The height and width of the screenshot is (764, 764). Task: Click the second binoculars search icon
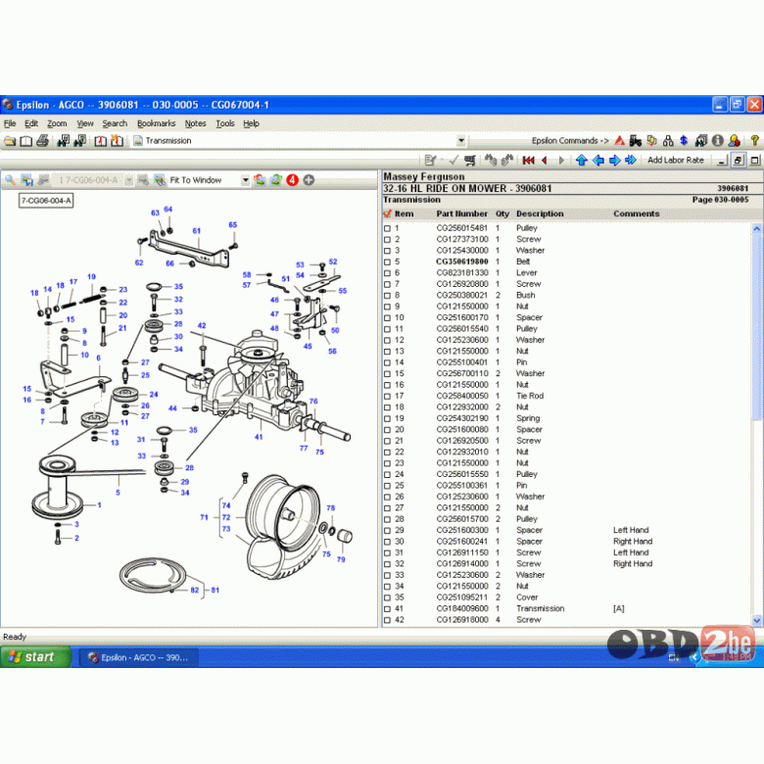[80, 141]
